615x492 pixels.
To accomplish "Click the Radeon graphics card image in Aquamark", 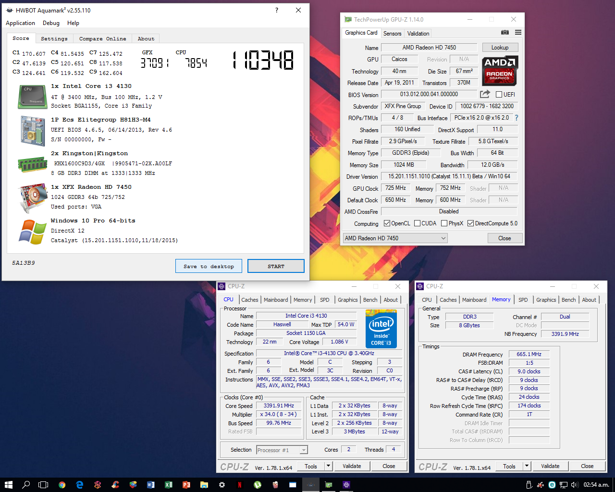I will (33, 198).
